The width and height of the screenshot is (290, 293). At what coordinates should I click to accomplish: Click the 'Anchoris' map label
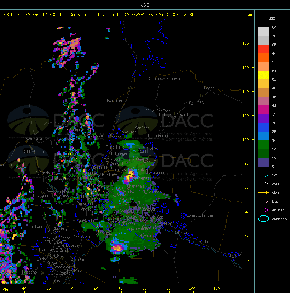pyautogui.click(x=82, y=237)
